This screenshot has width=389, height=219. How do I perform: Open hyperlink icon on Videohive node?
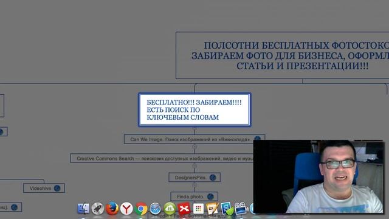click(x=57, y=188)
